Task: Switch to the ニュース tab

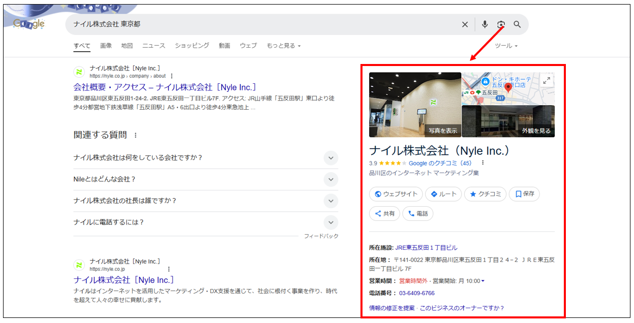Action: coord(154,46)
